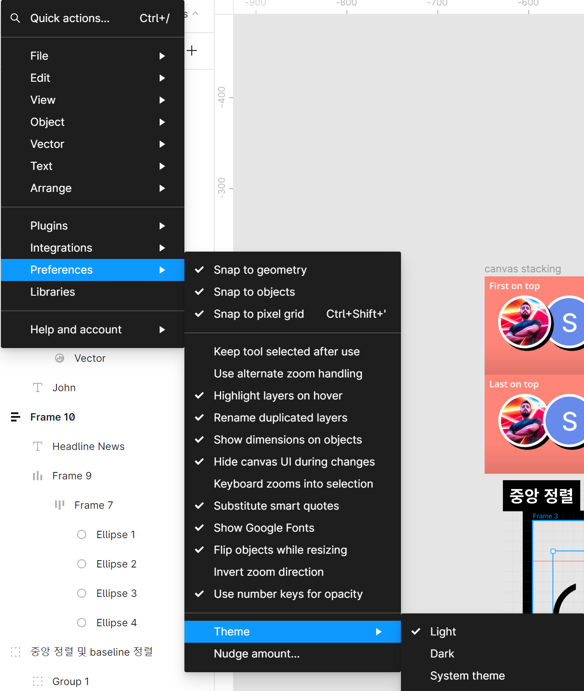Open Help and account submenu
This screenshot has height=691, width=584.
click(93, 330)
